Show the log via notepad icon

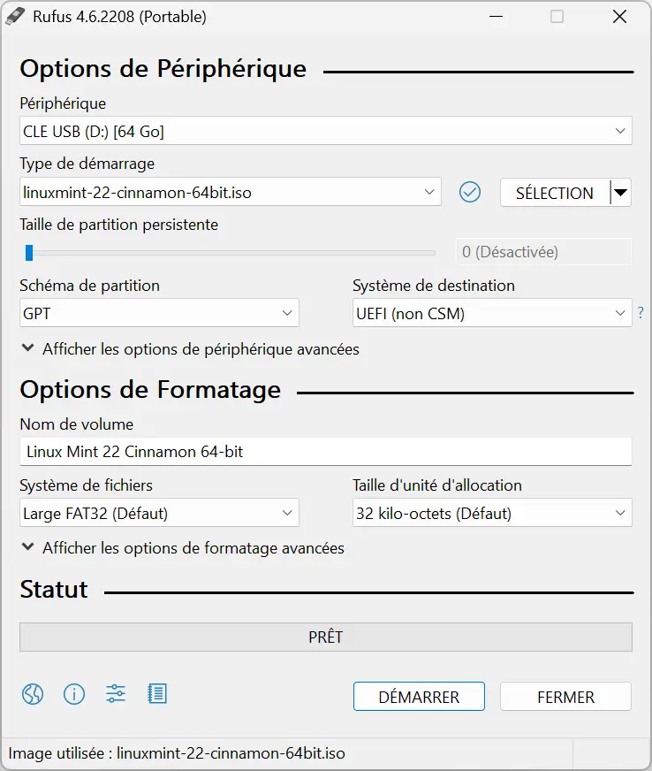point(157,694)
